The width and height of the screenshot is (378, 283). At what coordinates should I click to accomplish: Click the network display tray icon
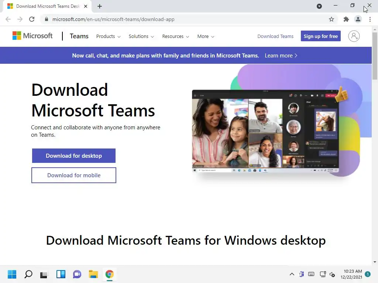(323, 274)
